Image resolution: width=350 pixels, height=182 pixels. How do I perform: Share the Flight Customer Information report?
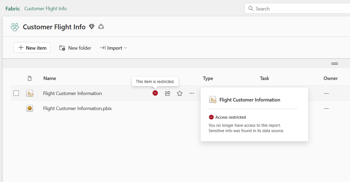[x=167, y=93]
